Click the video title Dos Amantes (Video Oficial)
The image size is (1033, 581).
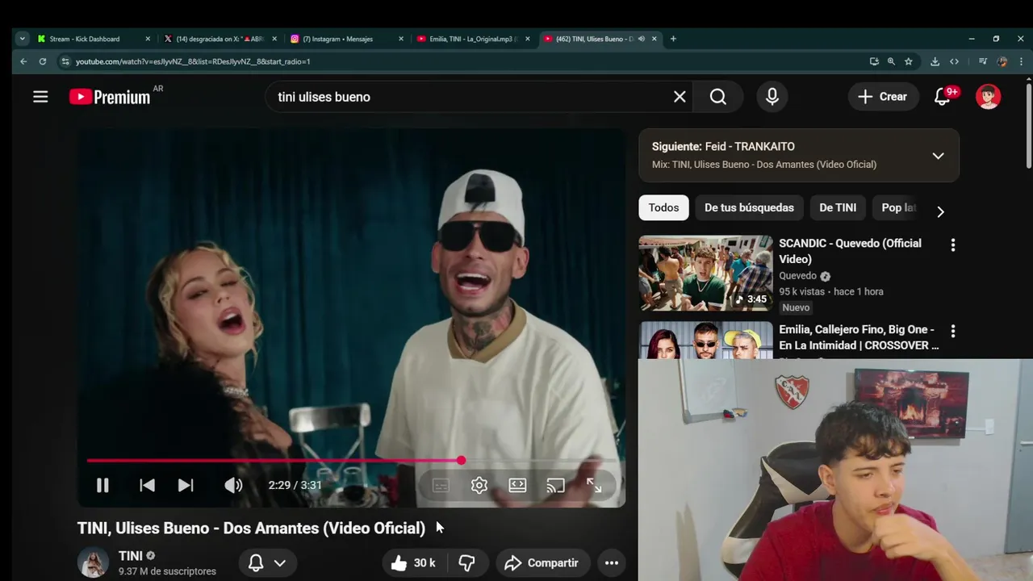click(x=251, y=528)
